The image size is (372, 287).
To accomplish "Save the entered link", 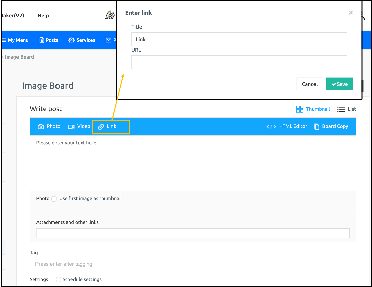I will (x=340, y=84).
